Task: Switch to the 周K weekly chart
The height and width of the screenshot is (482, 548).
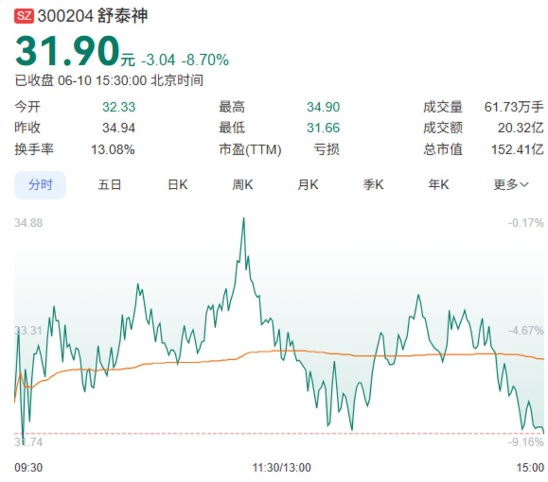Action: click(243, 185)
